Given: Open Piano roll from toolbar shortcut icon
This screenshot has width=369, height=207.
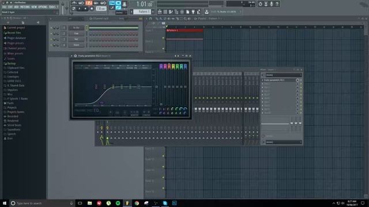Looking at the screenshot, I should 171,11.
